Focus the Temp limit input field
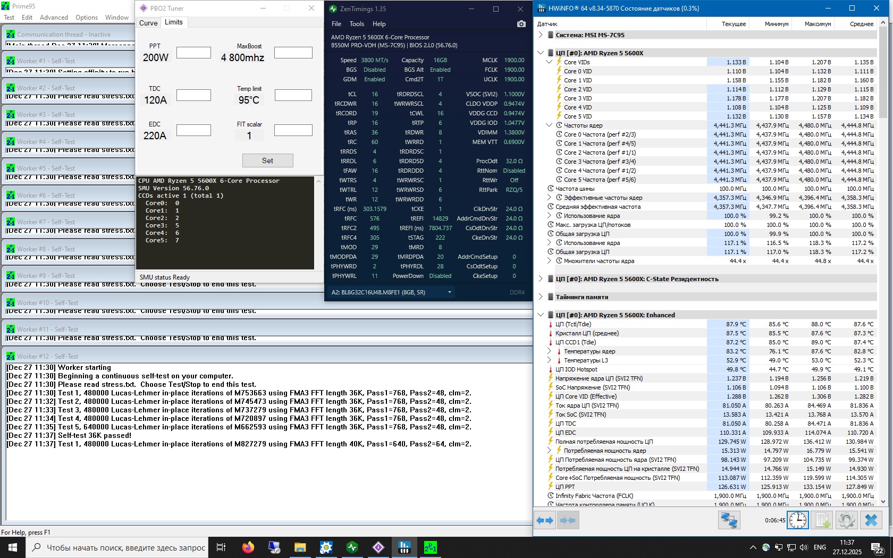This screenshot has height=558, width=893. (x=293, y=95)
